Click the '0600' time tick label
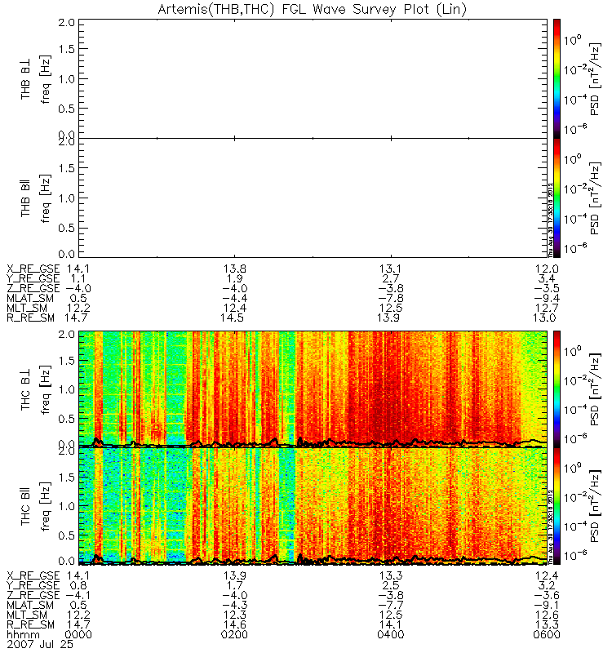The width and height of the screenshot is (612, 653). coord(547,635)
